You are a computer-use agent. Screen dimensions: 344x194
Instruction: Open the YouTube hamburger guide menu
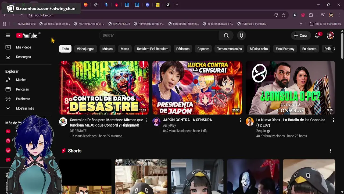8,35
